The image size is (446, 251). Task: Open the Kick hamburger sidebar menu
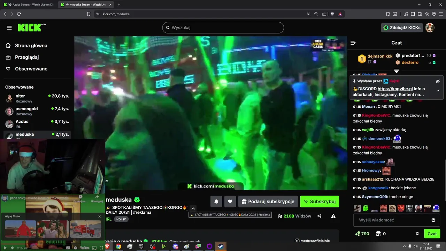coord(9,28)
